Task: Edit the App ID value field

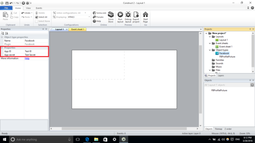Action: click(36, 51)
